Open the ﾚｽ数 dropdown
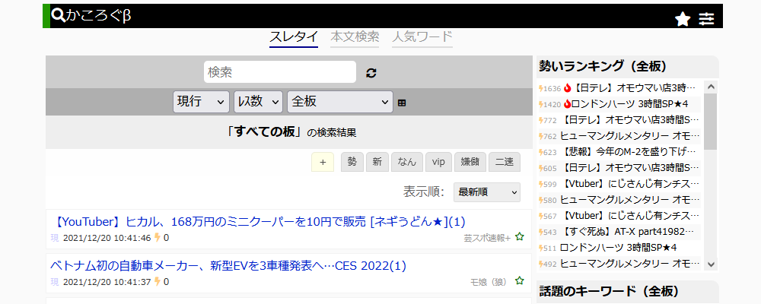 pos(258,102)
